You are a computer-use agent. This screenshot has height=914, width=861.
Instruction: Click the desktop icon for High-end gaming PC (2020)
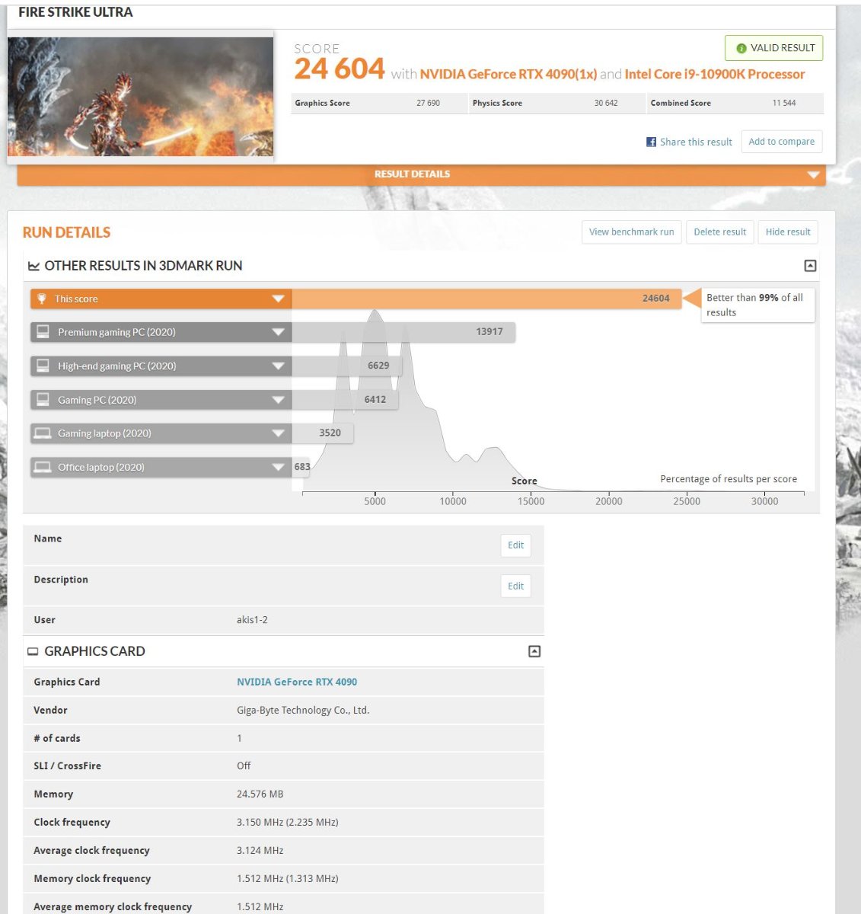[43, 366]
